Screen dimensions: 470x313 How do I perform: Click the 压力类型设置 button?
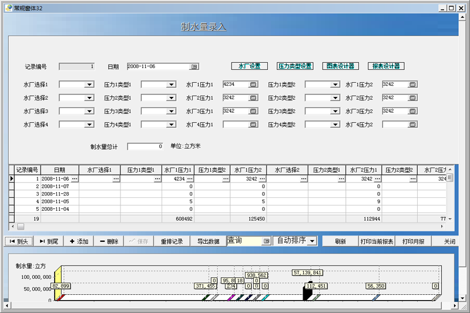point(295,66)
